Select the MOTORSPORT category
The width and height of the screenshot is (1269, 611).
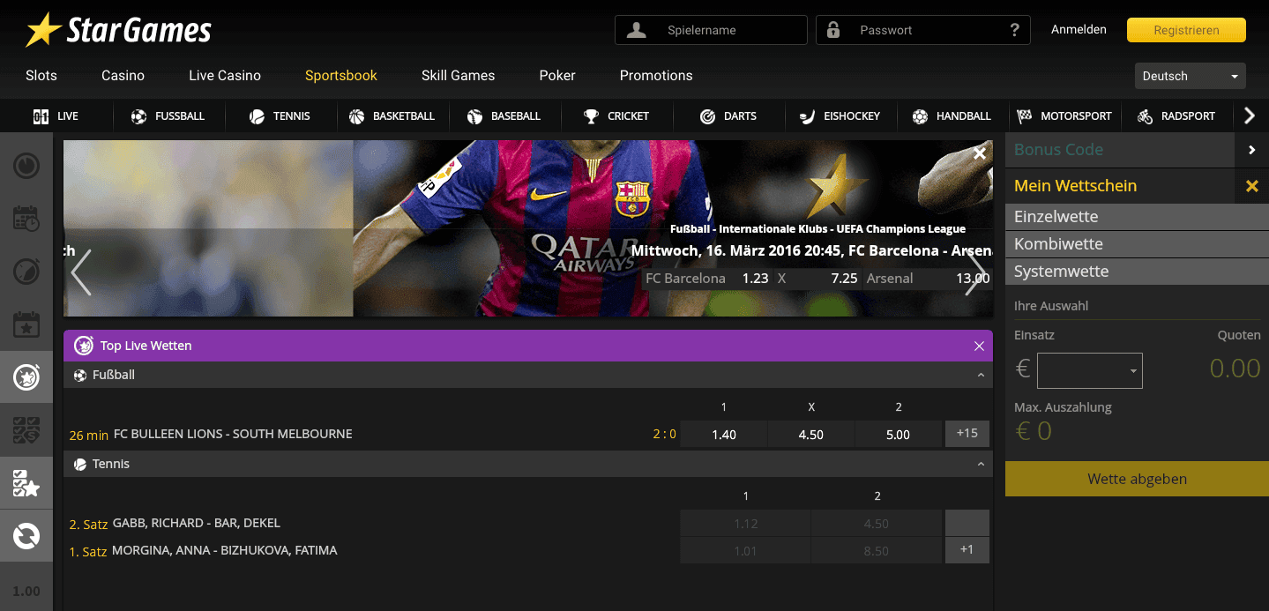click(1064, 116)
